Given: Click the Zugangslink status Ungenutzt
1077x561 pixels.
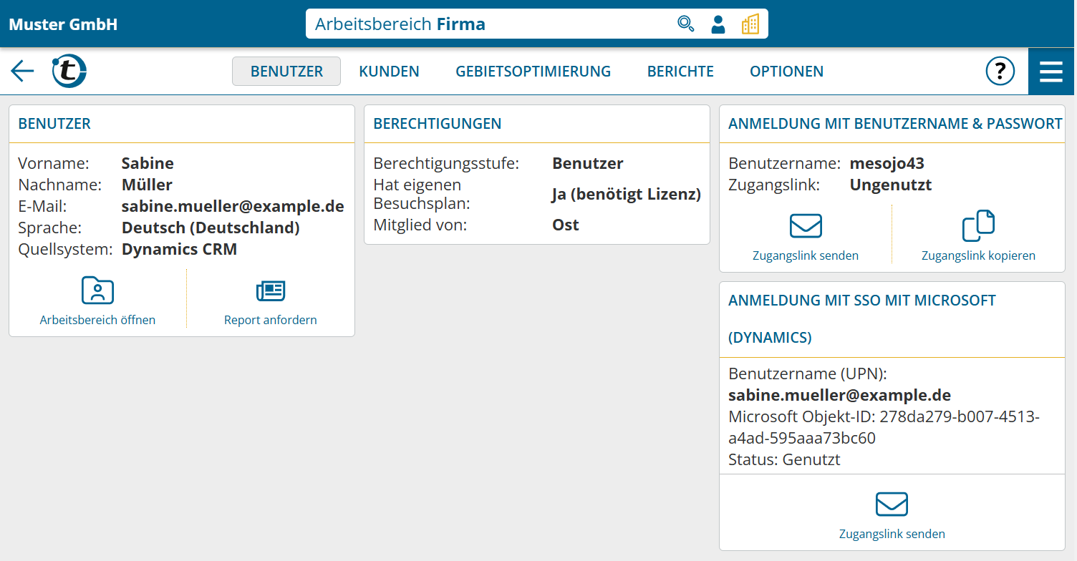Looking at the screenshot, I should 891,185.
